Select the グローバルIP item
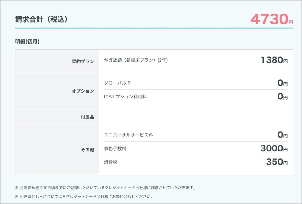 tap(117, 83)
